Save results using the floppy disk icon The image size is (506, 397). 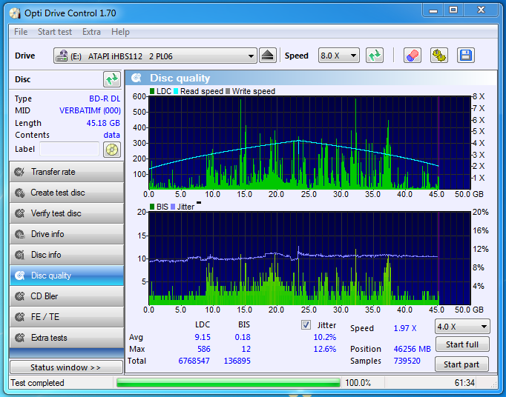466,56
